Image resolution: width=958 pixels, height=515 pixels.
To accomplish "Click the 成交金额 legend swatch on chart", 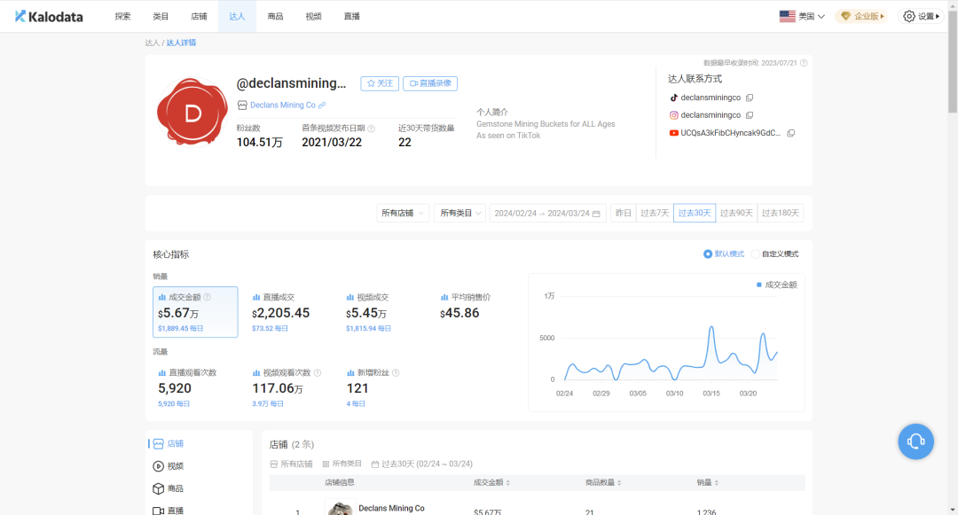I will (758, 285).
